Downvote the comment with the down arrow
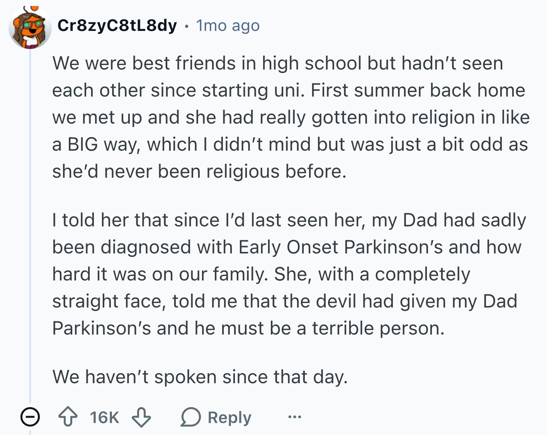The width and height of the screenshot is (547, 435). (141, 417)
